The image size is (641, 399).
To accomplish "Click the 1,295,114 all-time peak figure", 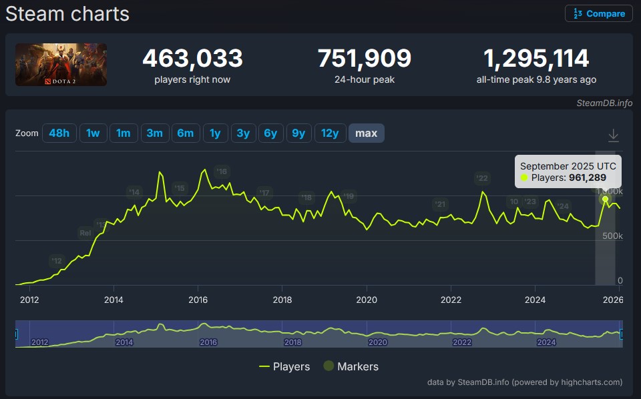I will pyautogui.click(x=536, y=58).
